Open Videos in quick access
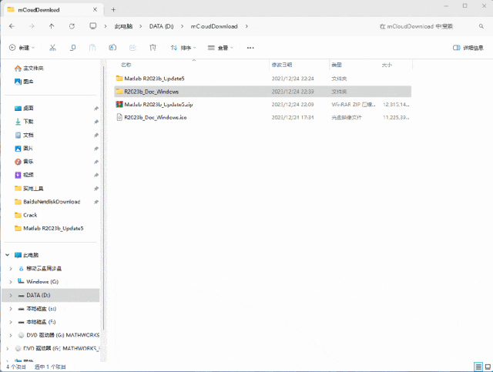This screenshot has width=493, height=372. click(24, 175)
